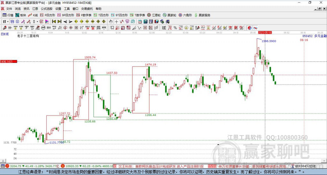Click the 1505.74 high price label
The height and width of the screenshot is (175, 327).
(90, 57)
